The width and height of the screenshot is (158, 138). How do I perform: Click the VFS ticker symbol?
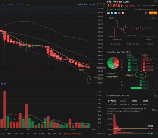click(109, 2)
